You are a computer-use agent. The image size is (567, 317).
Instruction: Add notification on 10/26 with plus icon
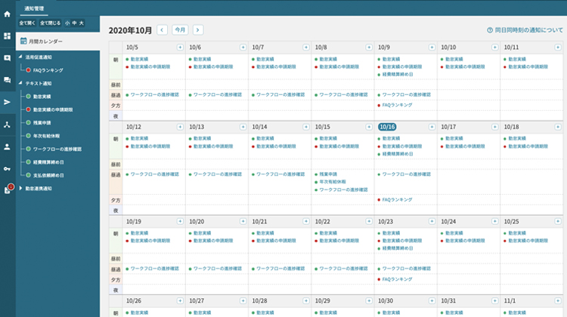tap(180, 300)
